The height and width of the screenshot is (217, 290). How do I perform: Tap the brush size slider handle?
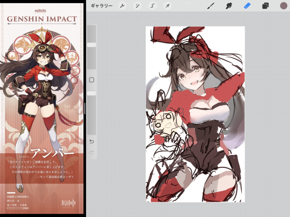(x=92, y=45)
